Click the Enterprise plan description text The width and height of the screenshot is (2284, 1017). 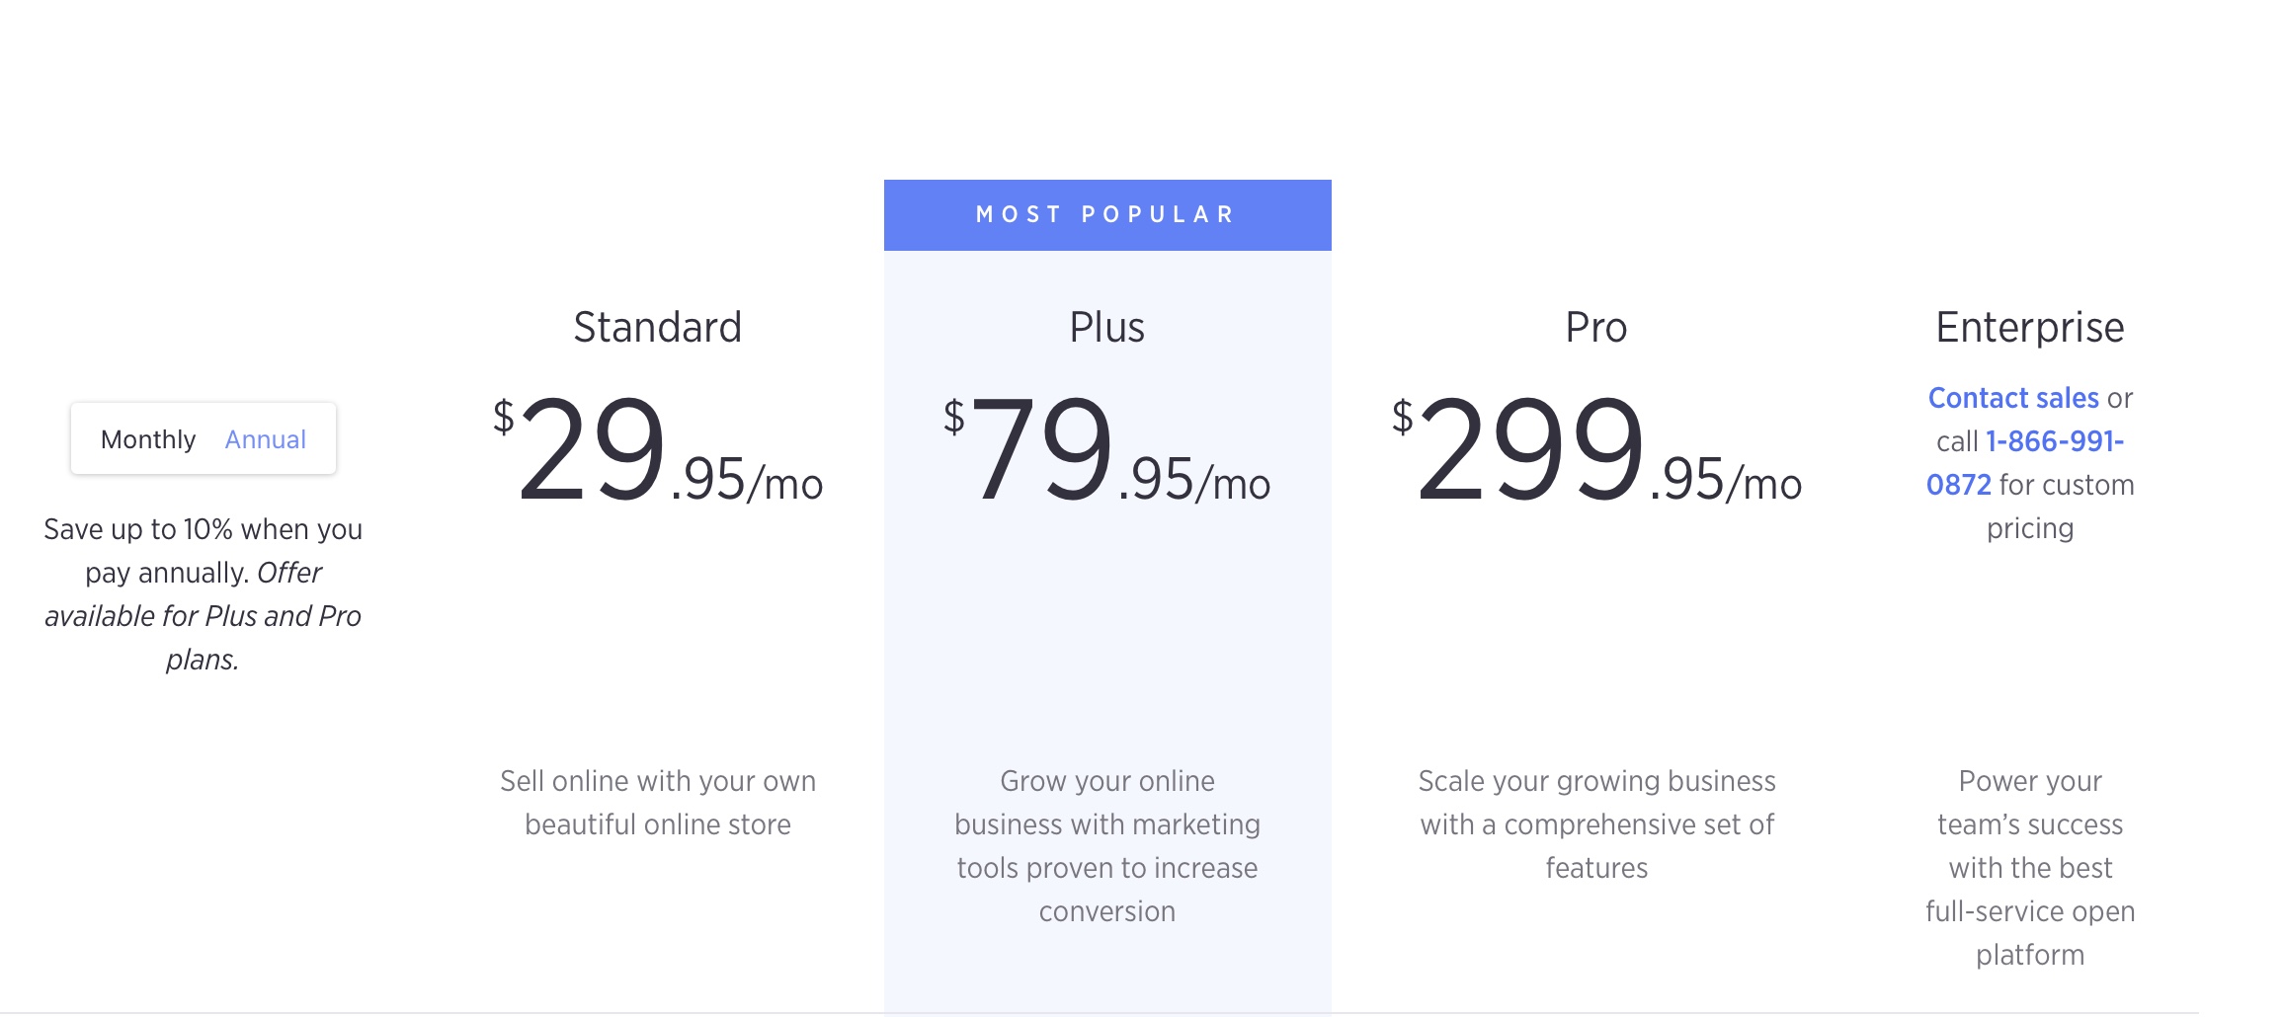[x=2029, y=868]
